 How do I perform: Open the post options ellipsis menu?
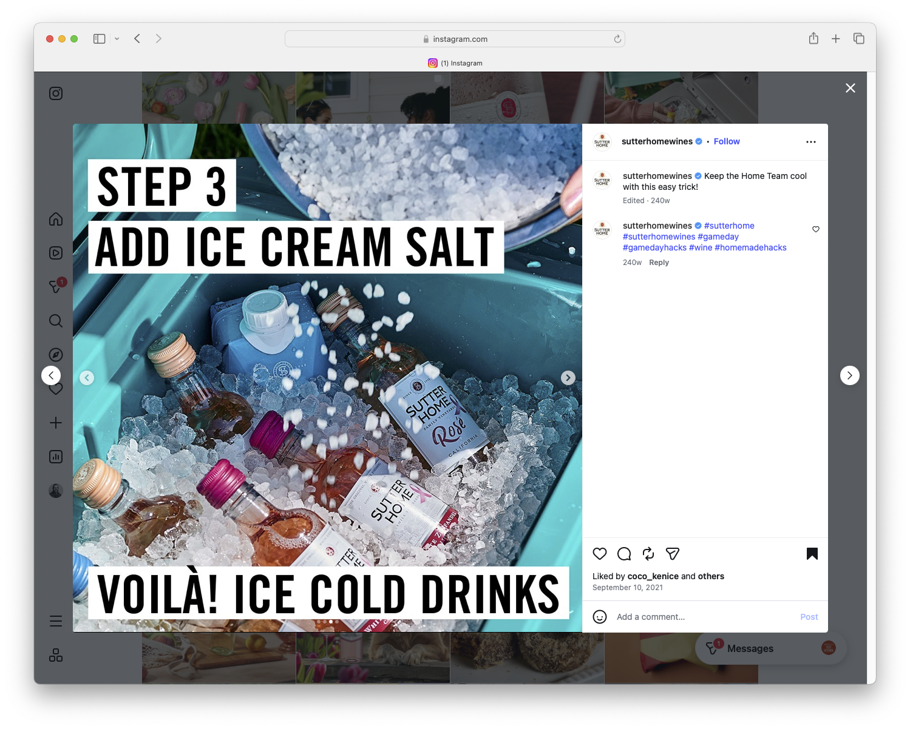pyautogui.click(x=811, y=141)
